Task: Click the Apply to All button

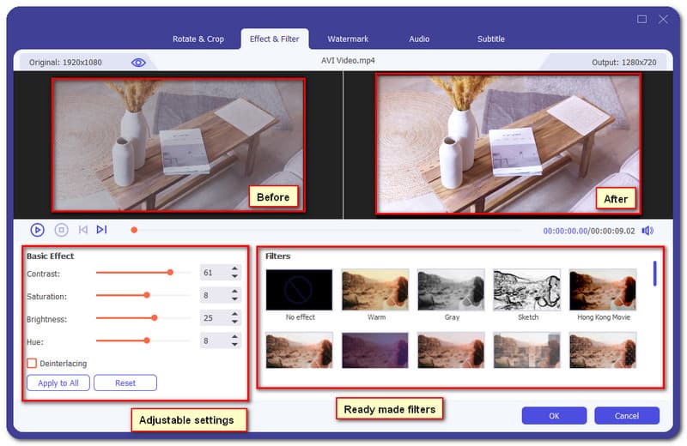Action: pos(58,383)
